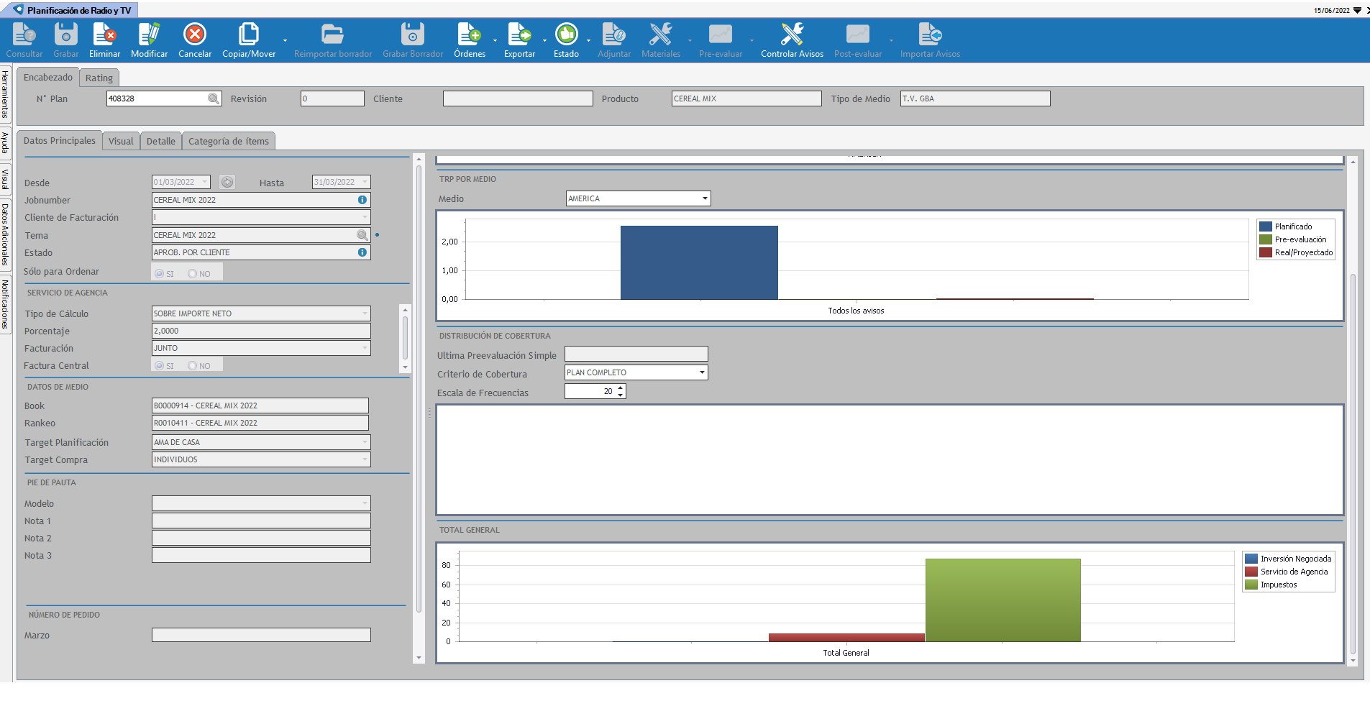Select SI for Sólo para Ordenar

tap(160, 274)
